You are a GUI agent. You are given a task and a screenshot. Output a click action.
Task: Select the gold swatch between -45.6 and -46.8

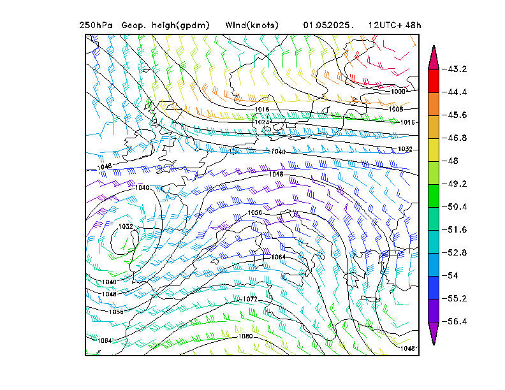point(434,127)
